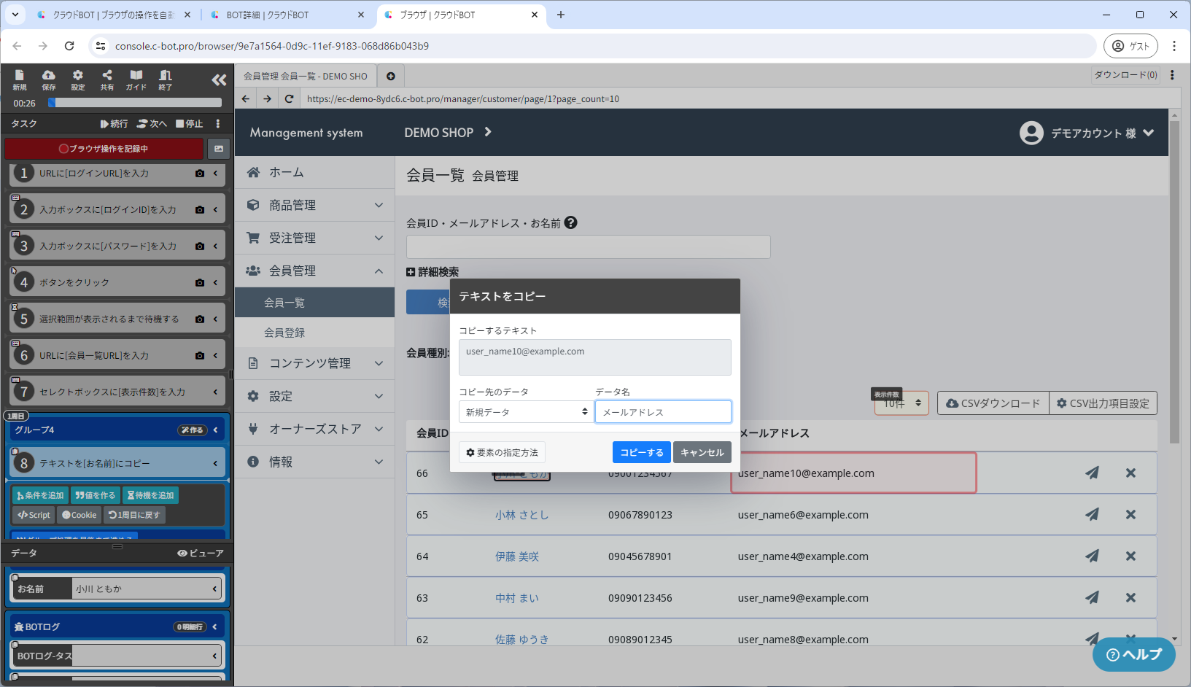1191x687 pixels.
Task: Click the 終了 (exit) icon
Action: (166, 79)
